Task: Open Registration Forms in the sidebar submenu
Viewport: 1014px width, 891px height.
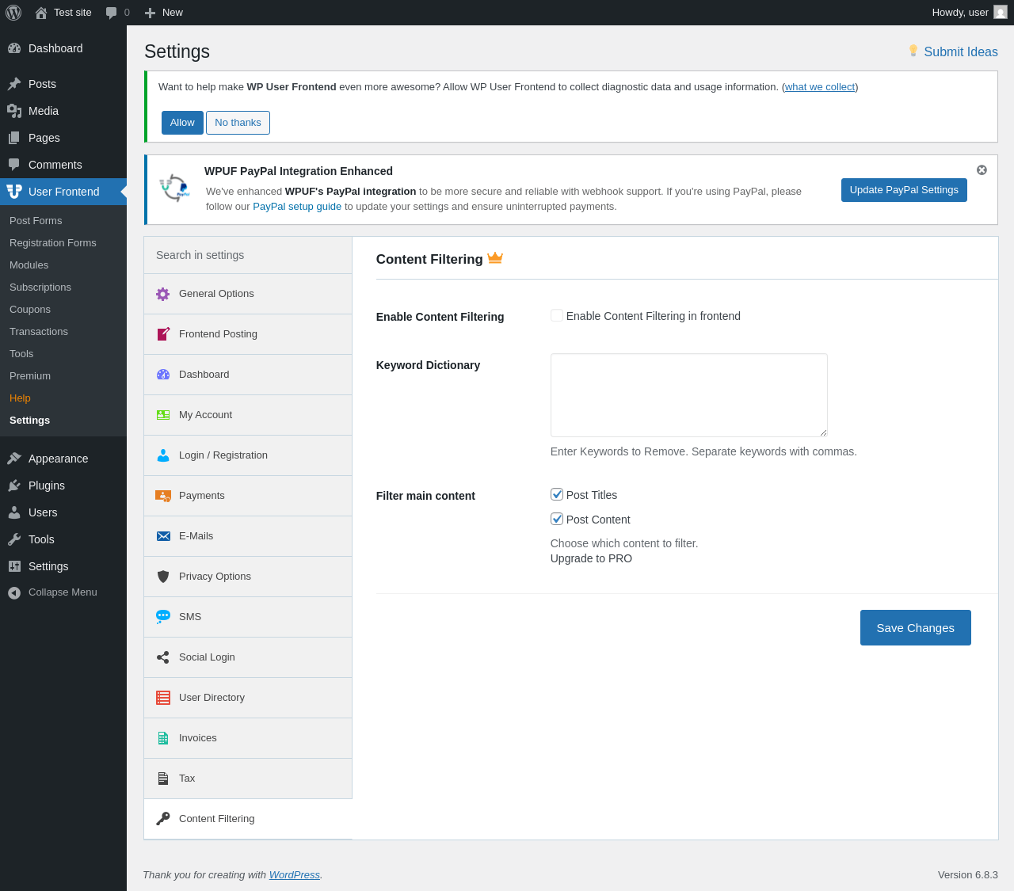Action: point(53,243)
